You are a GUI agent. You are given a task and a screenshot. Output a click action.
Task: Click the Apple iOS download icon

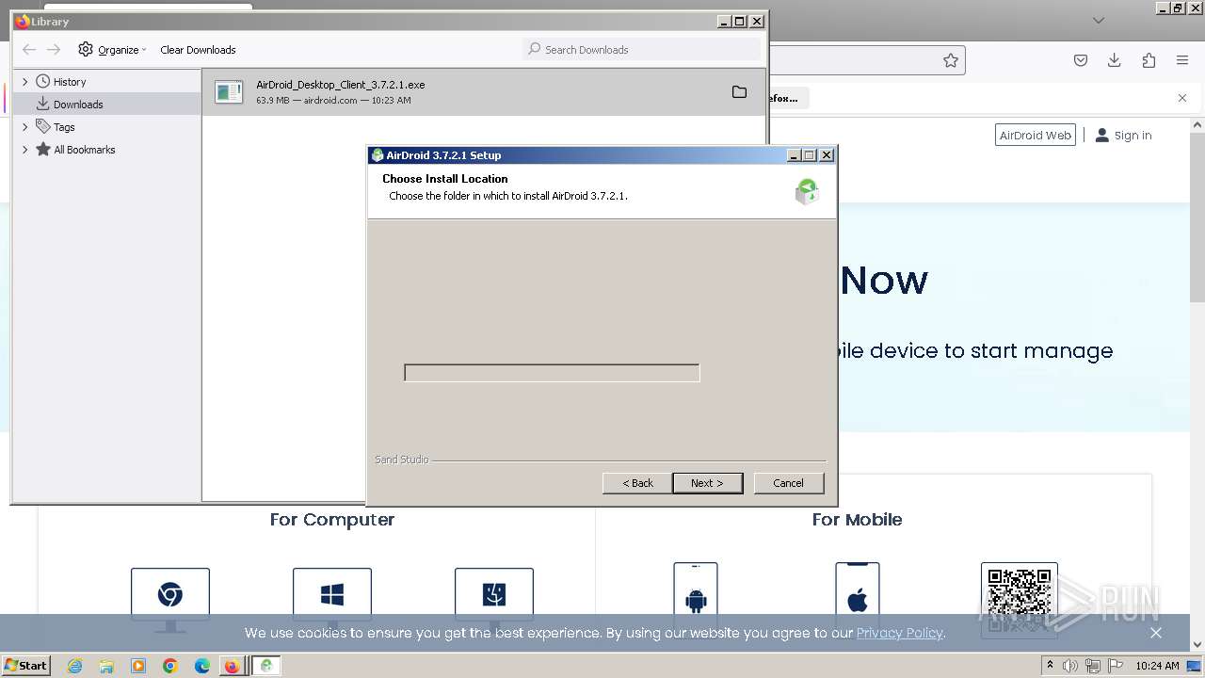(x=858, y=599)
